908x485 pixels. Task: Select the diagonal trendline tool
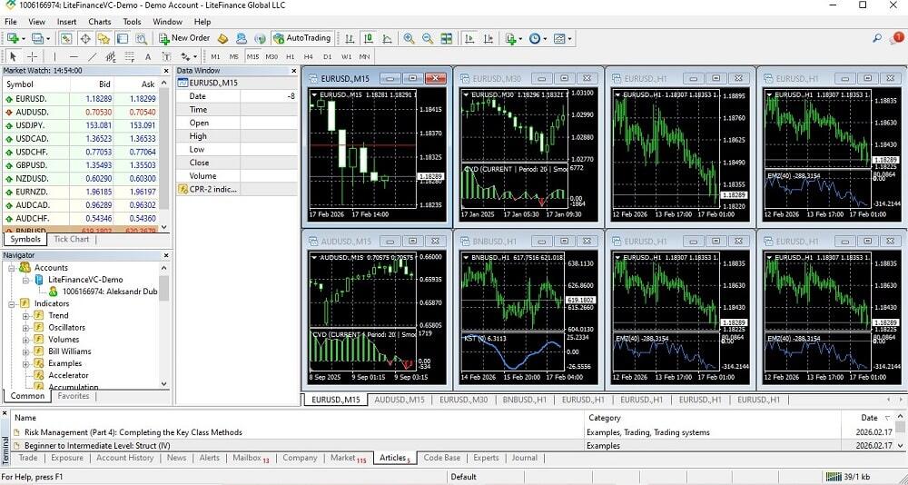[x=92, y=57]
